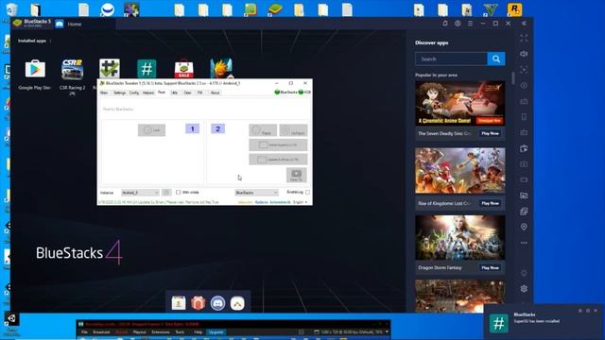Click the step 1 label in Tweaker
Screen dimensions: 605x340
coord(193,128)
